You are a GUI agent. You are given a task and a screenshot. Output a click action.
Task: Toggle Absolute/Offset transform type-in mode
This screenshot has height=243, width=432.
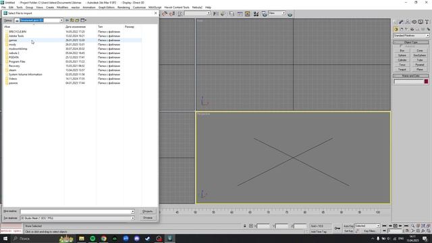pos(251,226)
